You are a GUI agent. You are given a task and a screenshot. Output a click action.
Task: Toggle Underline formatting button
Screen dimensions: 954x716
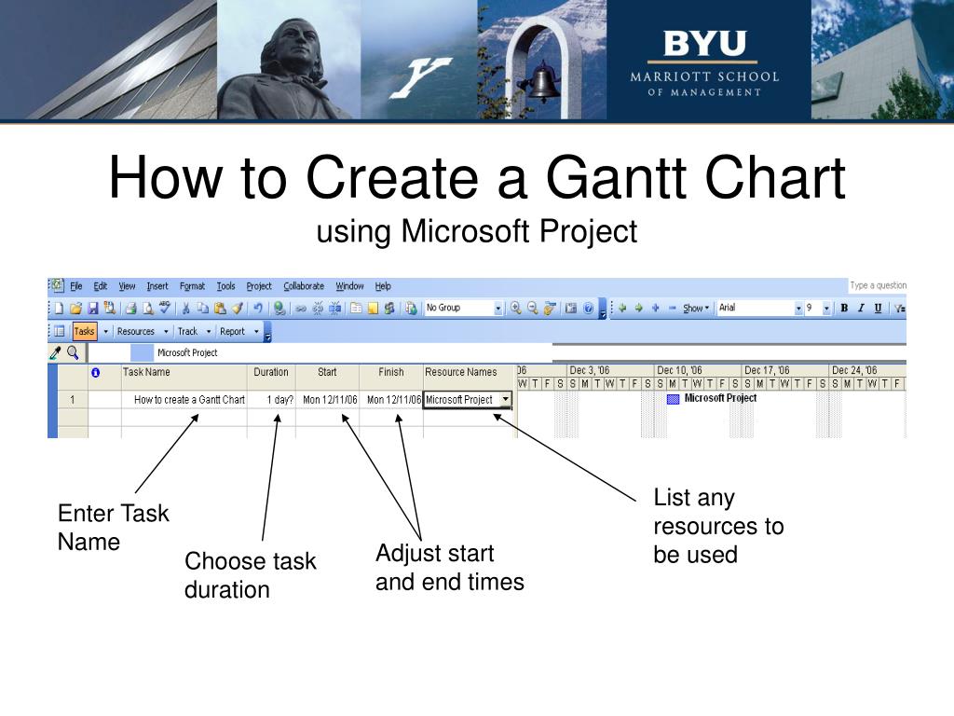878,308
